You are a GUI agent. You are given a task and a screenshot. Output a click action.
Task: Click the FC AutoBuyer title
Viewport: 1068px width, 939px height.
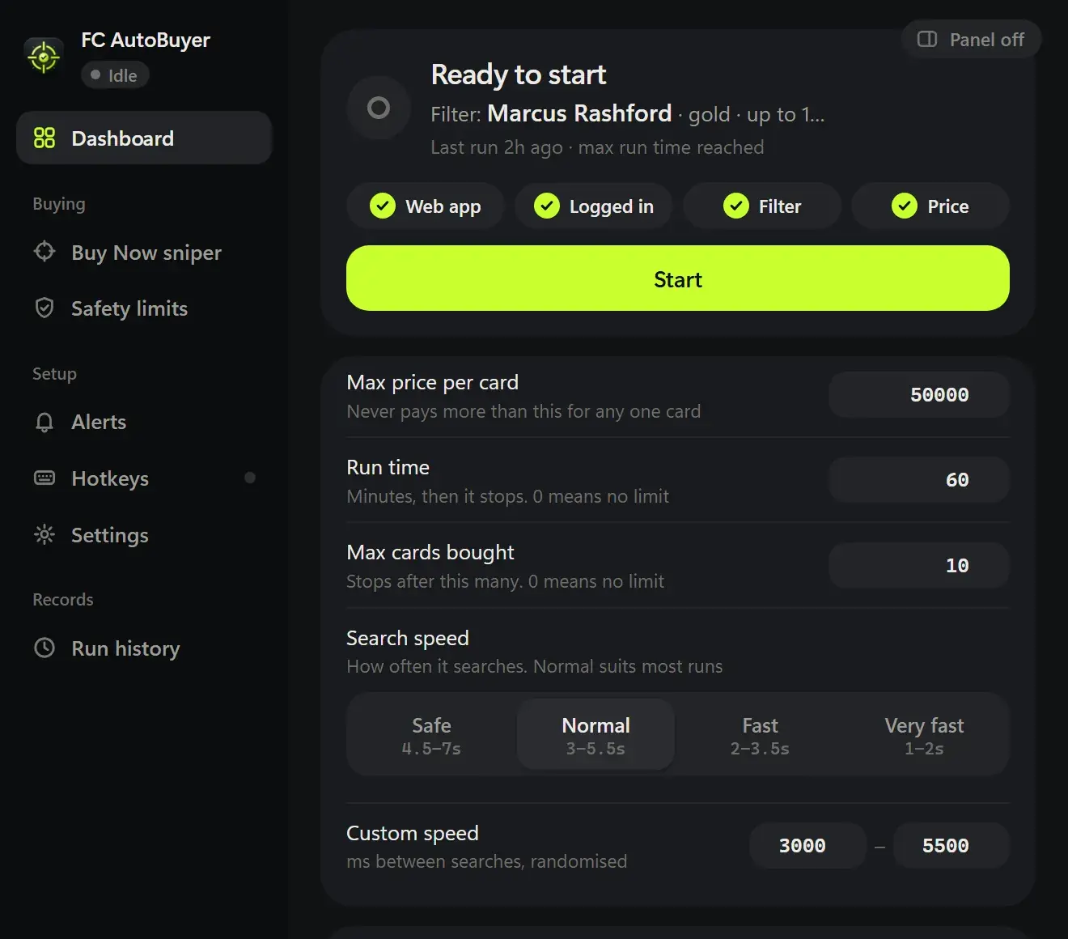click(x=146, y=40)
